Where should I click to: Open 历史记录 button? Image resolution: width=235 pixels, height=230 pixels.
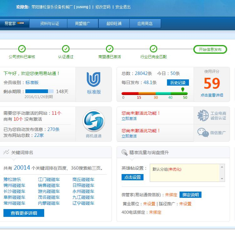(x=178, y=82)
